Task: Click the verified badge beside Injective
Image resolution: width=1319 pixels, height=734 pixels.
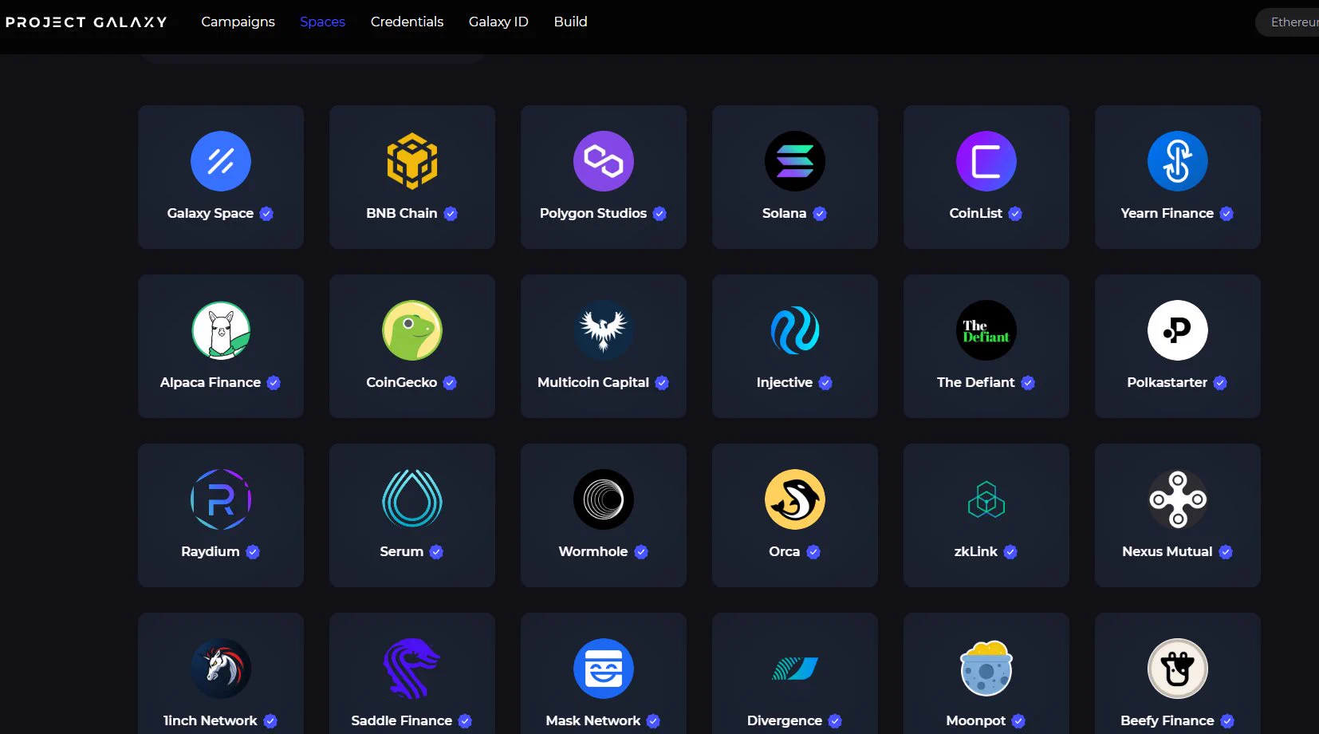Action: click(x=825, y=383)
